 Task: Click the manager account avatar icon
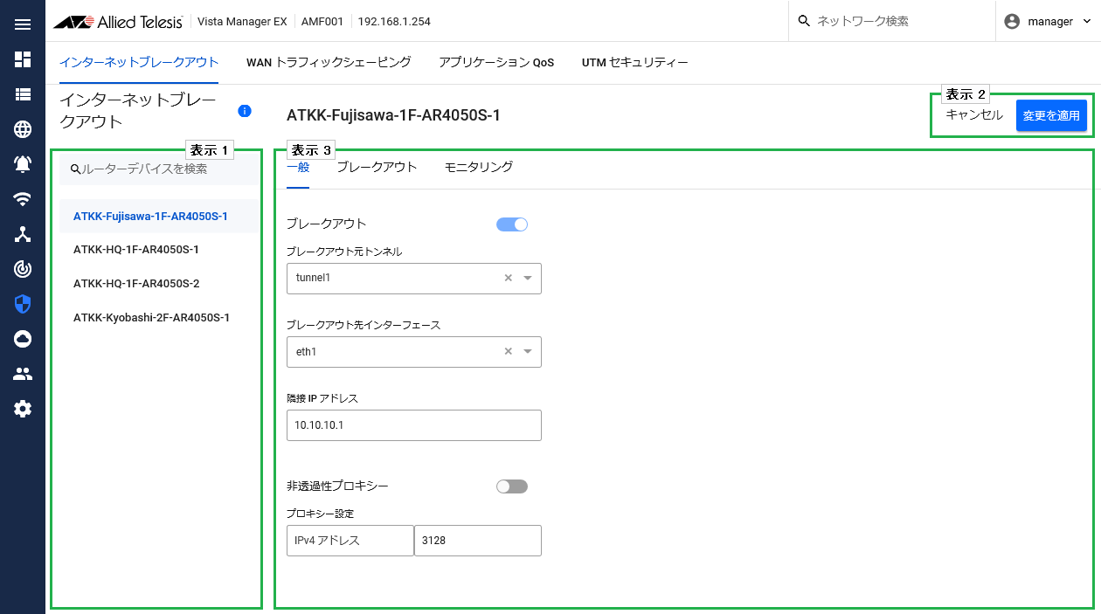(1012, 21)
